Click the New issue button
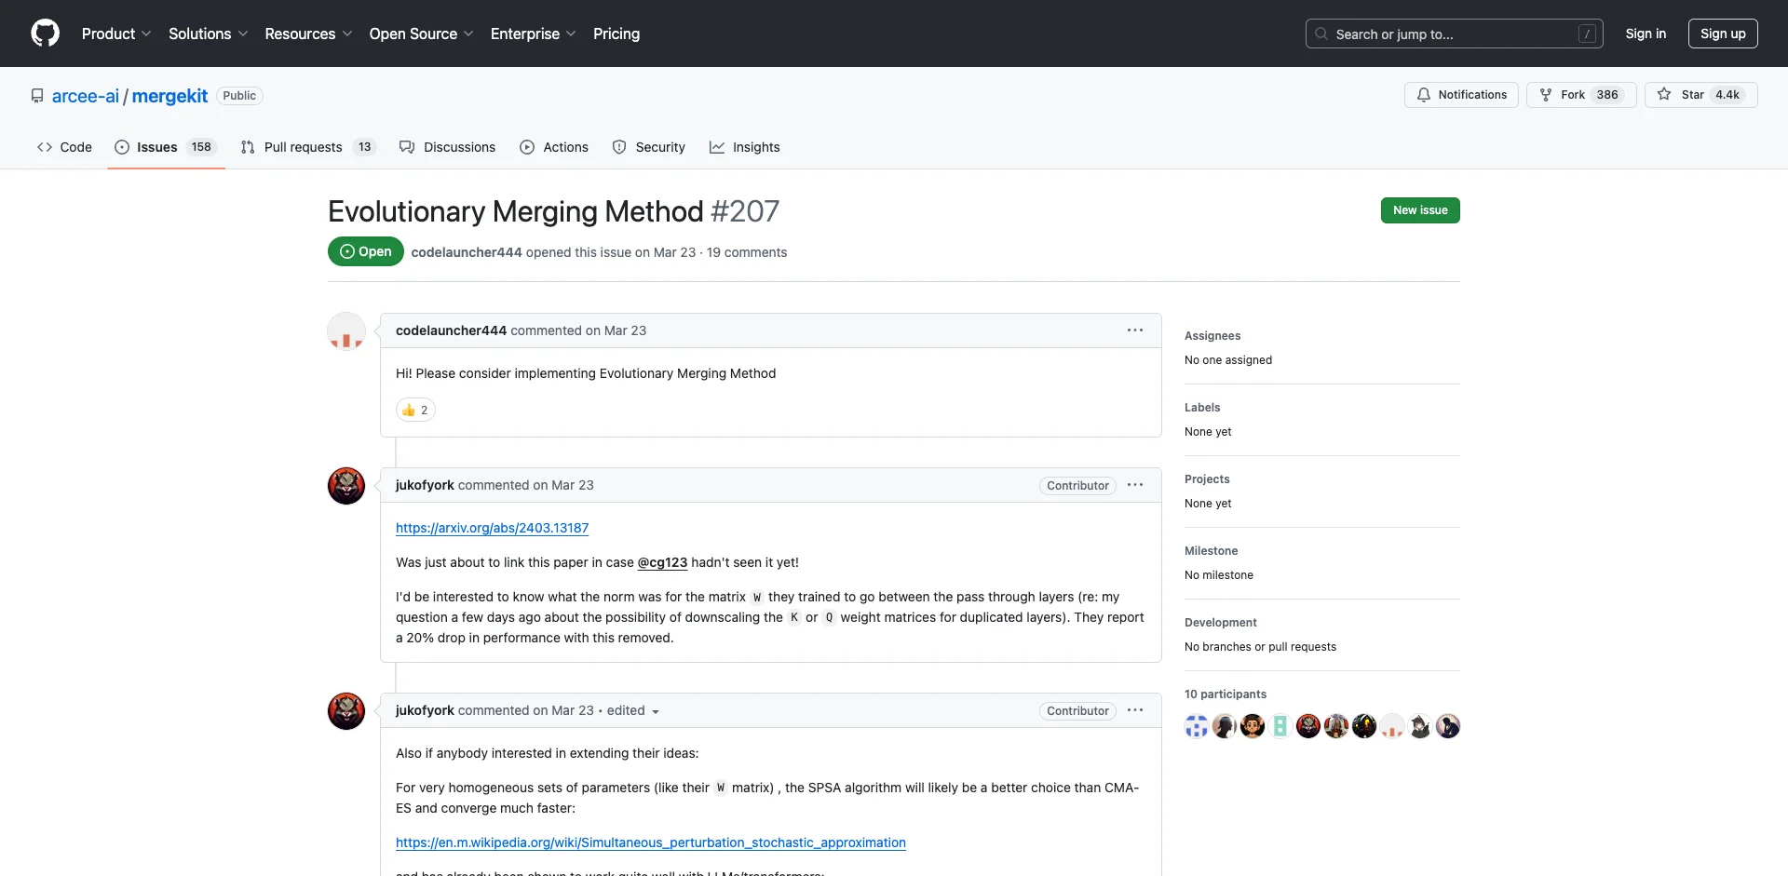 1420,210
